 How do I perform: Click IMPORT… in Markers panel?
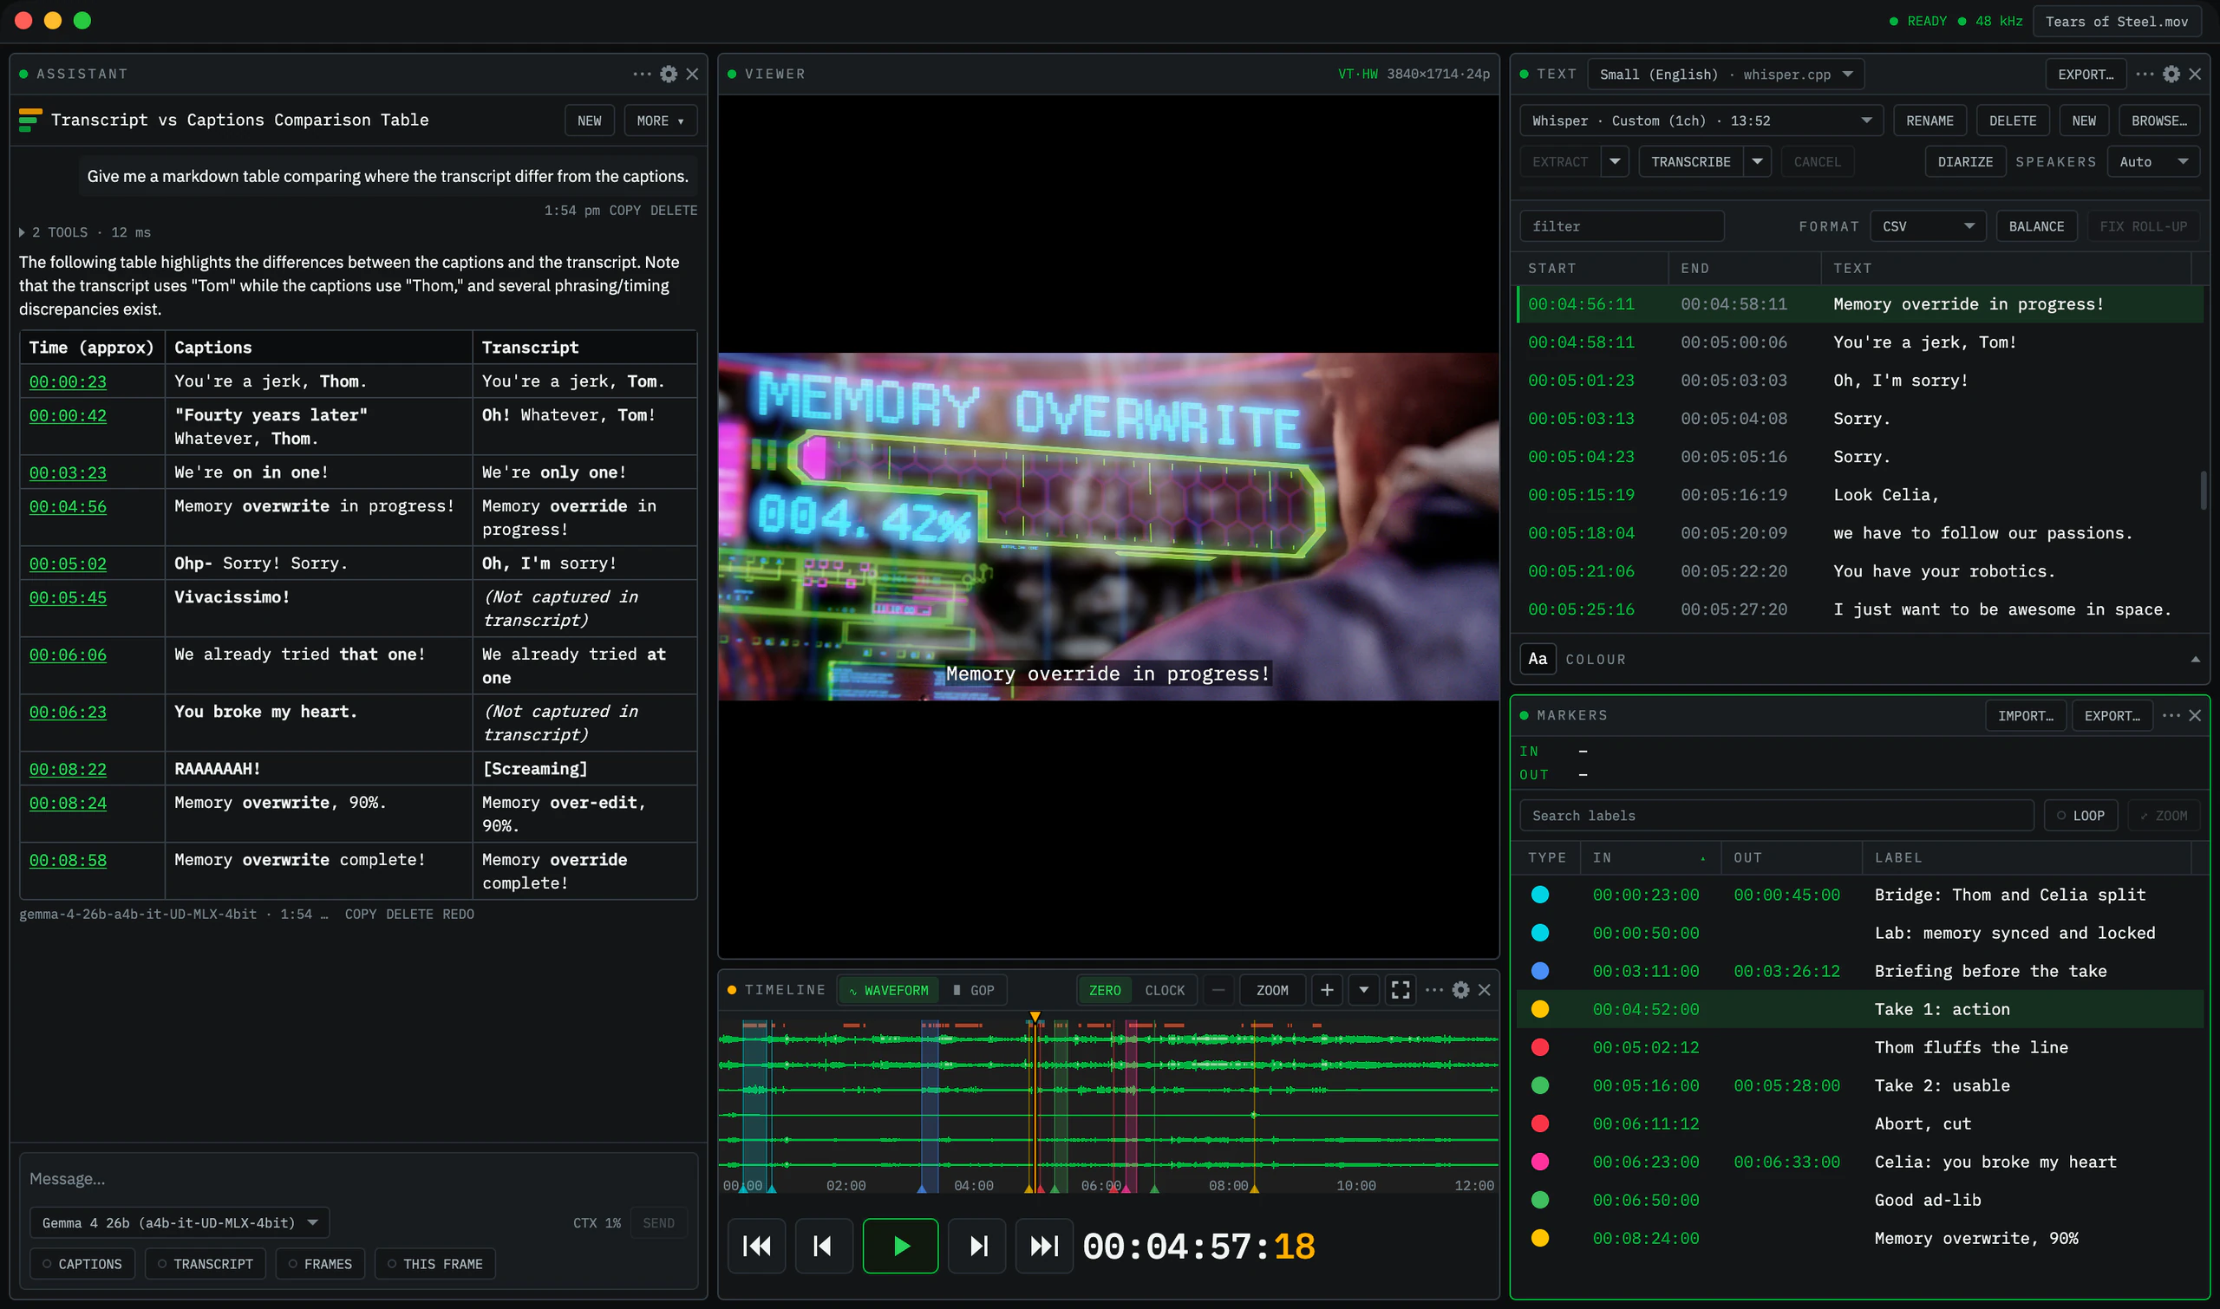(x=2025, y=715)
